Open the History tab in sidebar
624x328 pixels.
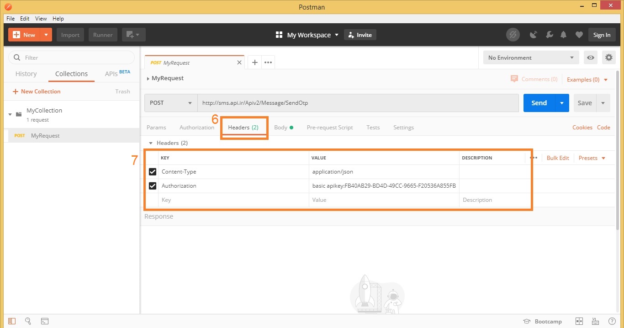point(26,74)
